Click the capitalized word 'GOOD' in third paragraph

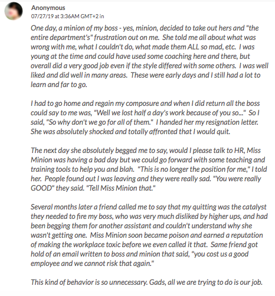[x=42, y=188]
